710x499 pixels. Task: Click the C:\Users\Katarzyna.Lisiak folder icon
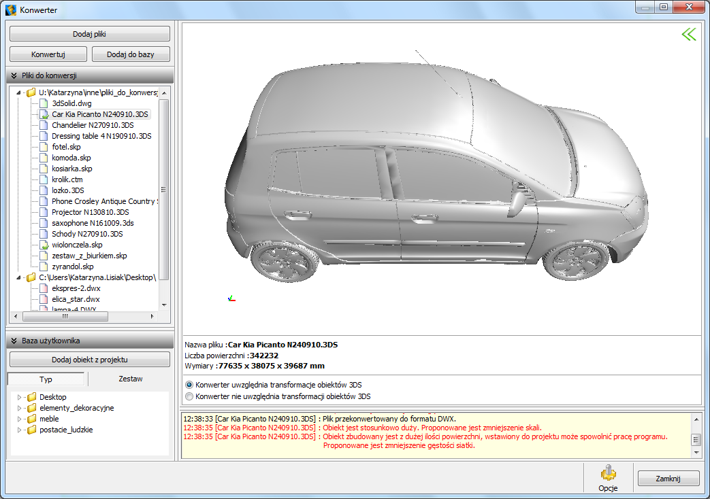[31, 277]
